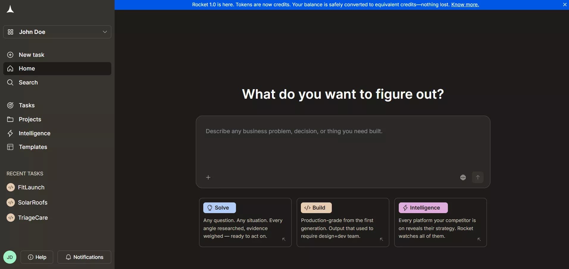Click the Tasks sidebar icon

pos(10,106)
